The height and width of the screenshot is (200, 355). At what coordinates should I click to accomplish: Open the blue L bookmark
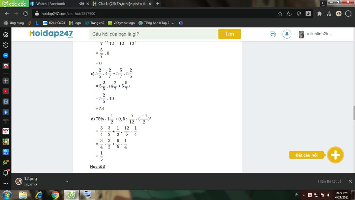coord(37,23)
